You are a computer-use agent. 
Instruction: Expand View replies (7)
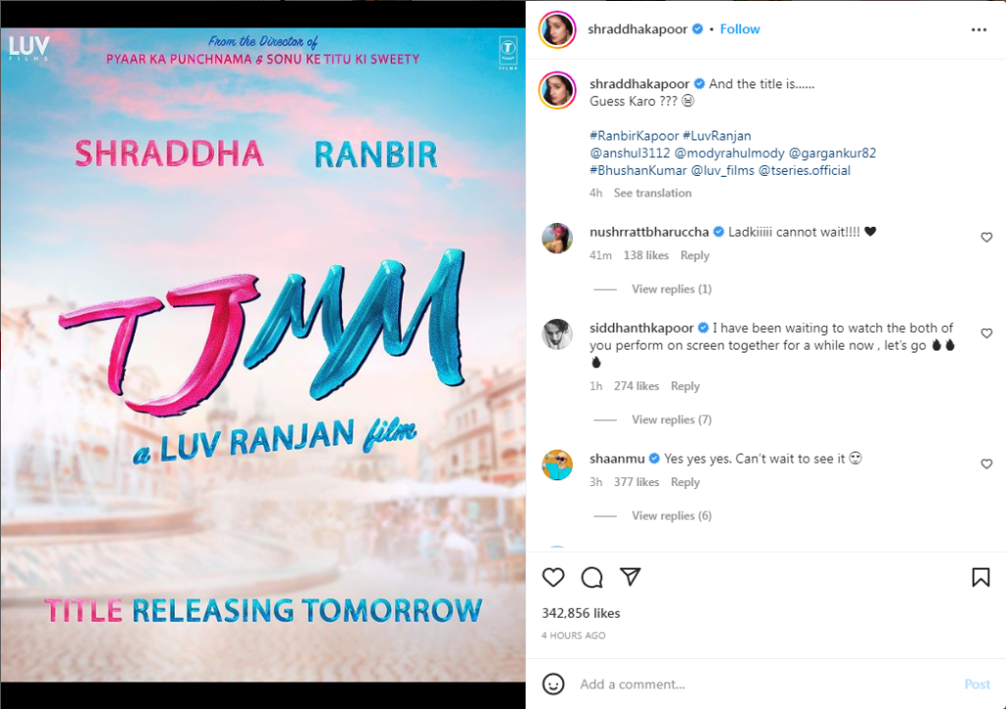point(671,420)
